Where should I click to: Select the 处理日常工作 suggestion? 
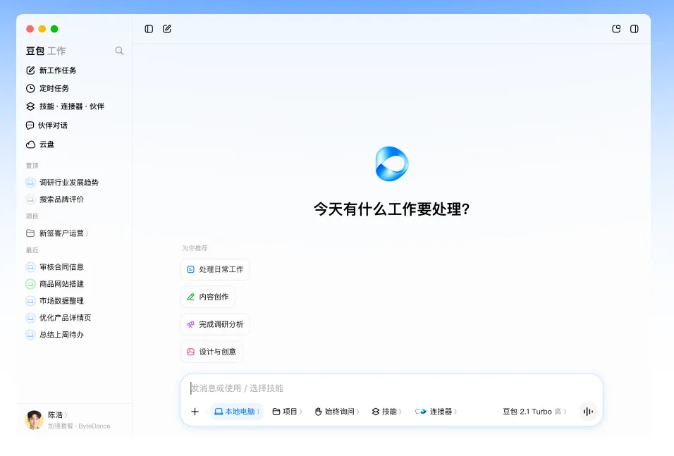(x=215, y=269)
